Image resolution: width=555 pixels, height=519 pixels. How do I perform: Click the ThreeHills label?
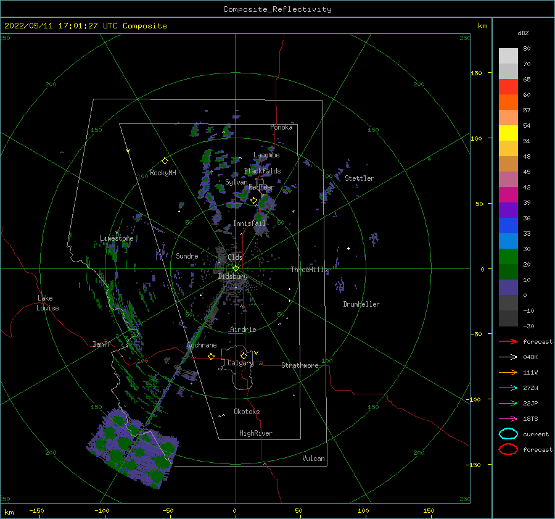coord(310,270)
